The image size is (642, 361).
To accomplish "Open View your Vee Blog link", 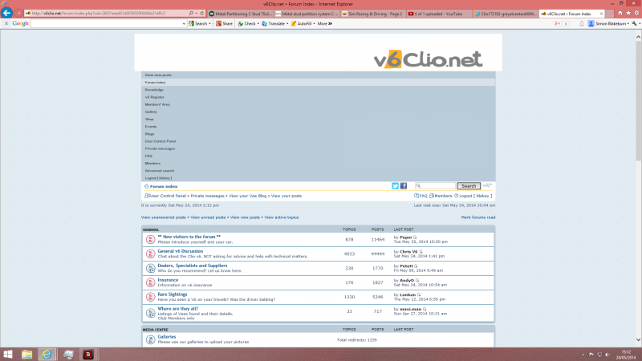I will (x=247, y=196).
